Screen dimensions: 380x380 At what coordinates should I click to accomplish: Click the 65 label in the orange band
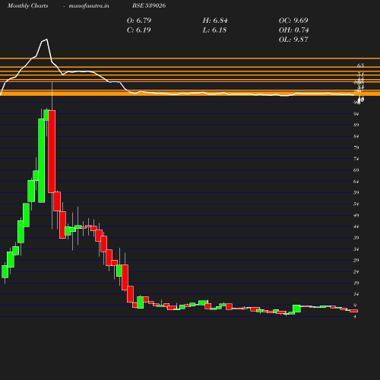pyautogui.click(x=360, y=65)
